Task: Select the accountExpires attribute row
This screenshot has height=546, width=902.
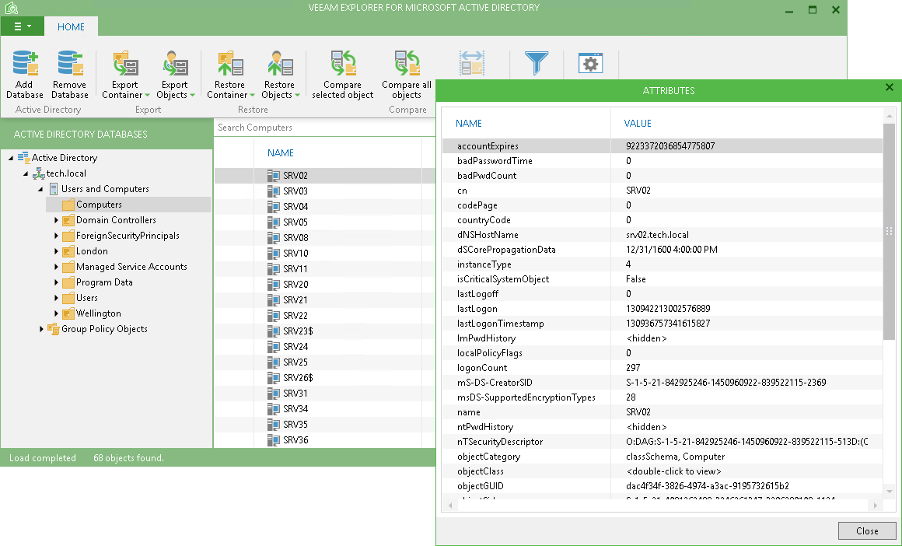Action: (x=663, y=146)
